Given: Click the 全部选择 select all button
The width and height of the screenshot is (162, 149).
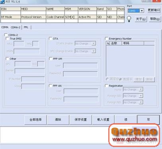Looking at the screenshot, I should coord(35,120).
